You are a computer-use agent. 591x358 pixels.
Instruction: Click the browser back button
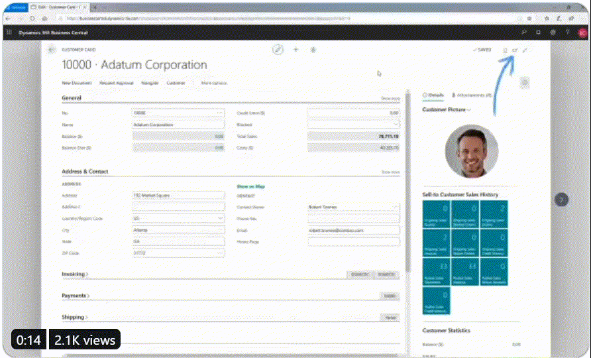pos(9,19)
